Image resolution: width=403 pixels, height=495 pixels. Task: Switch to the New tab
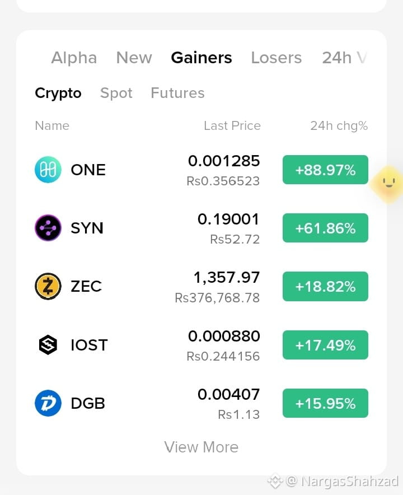(x=134, y=58)
